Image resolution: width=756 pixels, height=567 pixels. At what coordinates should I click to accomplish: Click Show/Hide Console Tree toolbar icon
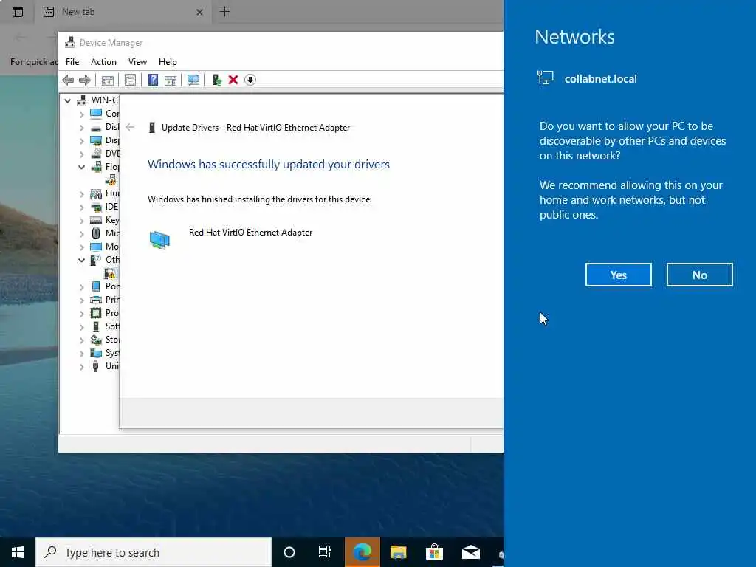tap(108, 80)
